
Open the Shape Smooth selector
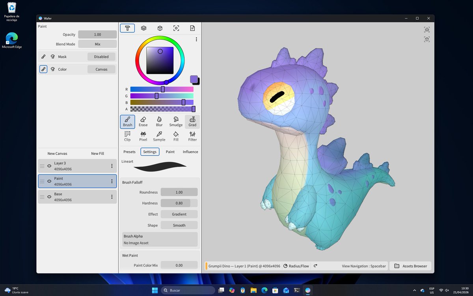click(179, 225)
